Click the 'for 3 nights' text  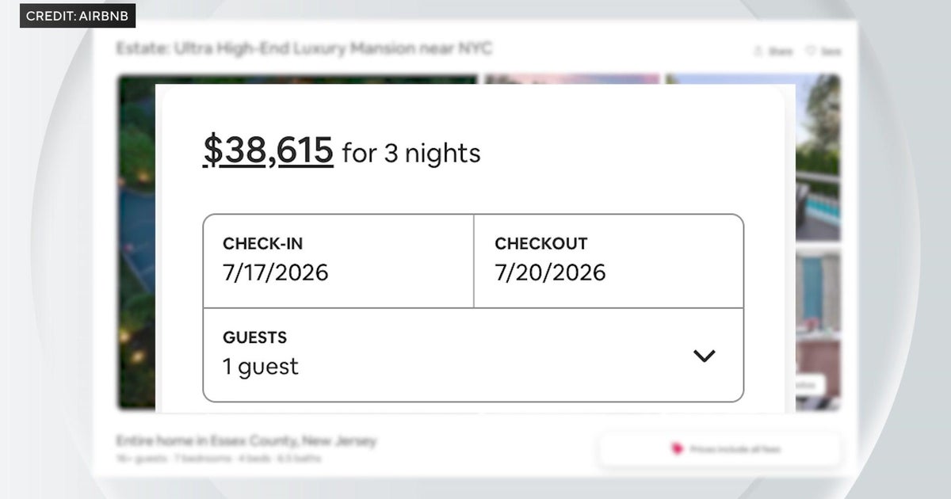411,153
